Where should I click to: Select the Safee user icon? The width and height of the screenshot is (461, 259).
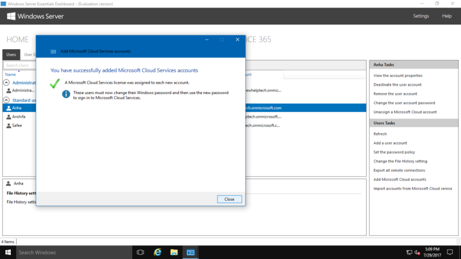pyautogui.click(x=9, y=126)
